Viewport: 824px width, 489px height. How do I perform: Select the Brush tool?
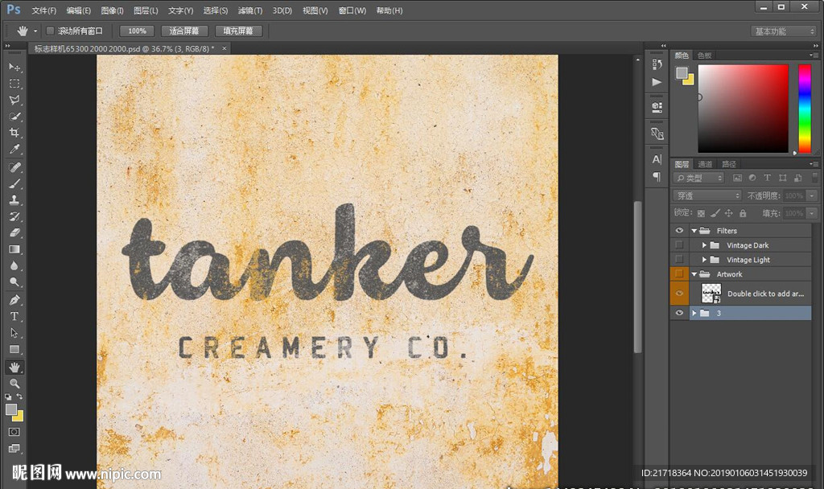[x=14, y=183]
